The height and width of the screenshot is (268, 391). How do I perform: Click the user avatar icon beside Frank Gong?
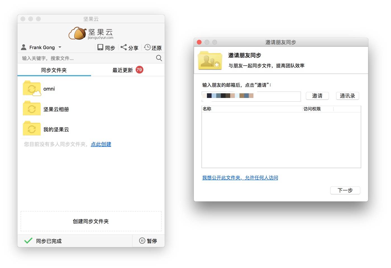tap(24, 47)
